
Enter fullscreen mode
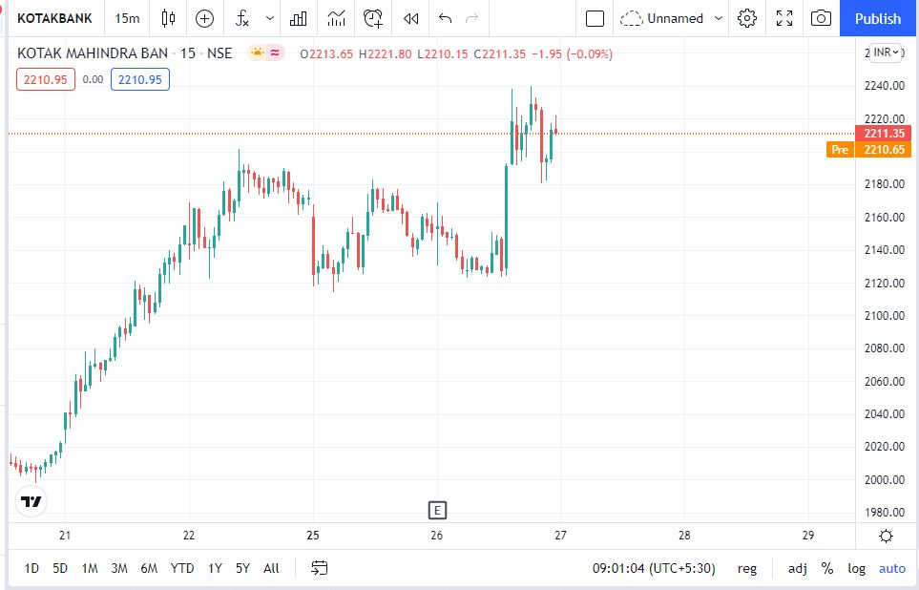point(784,18)
